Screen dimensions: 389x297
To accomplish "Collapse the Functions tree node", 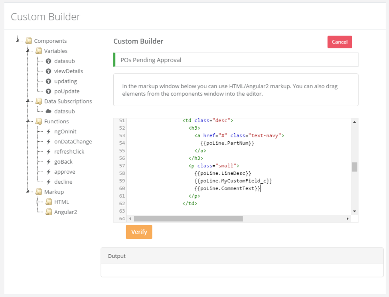I will 27,121.
